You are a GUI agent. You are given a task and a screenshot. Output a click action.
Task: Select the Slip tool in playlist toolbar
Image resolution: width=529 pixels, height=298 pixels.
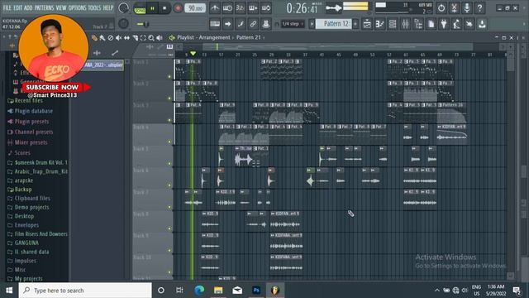tap(126, 38)
